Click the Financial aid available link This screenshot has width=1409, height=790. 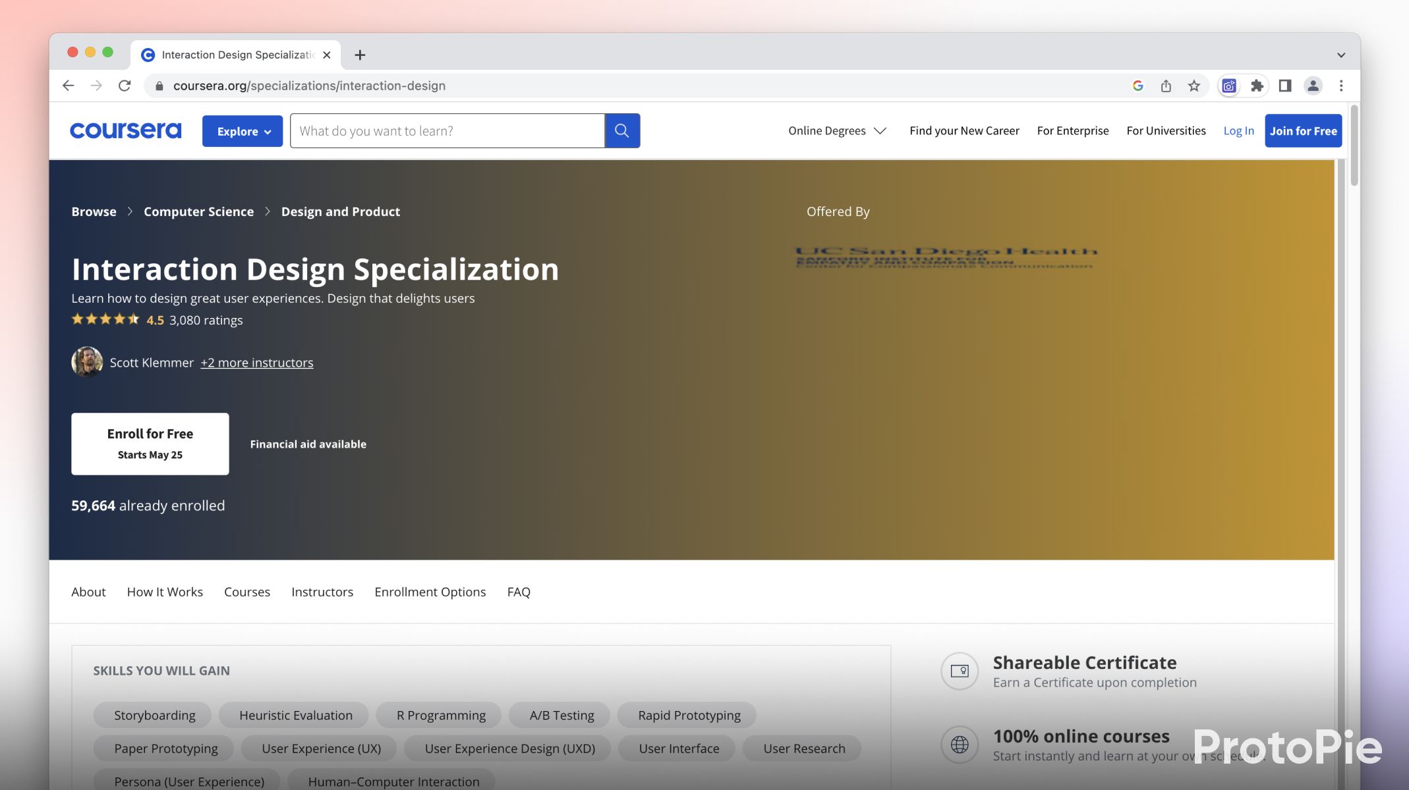(x=308, y=444)
